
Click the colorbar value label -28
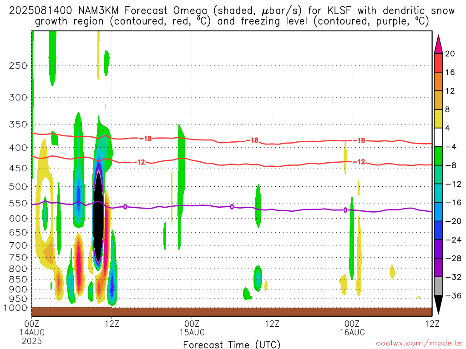coord(453,259)
